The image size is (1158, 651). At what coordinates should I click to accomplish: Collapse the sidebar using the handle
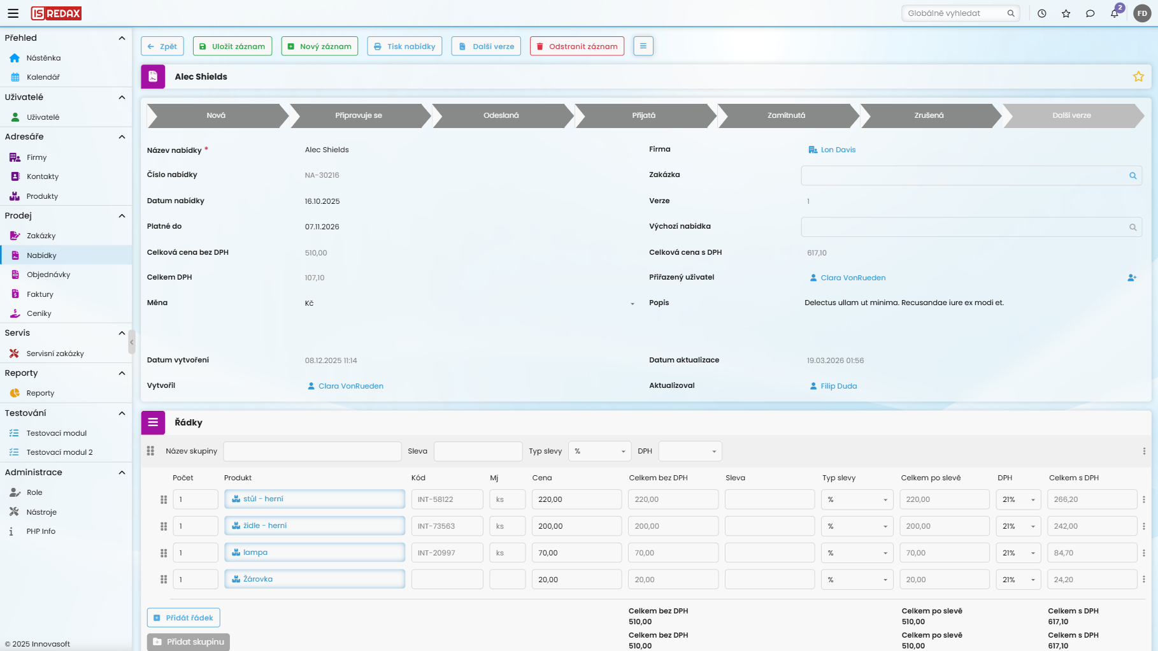click(x=132, y=342)
